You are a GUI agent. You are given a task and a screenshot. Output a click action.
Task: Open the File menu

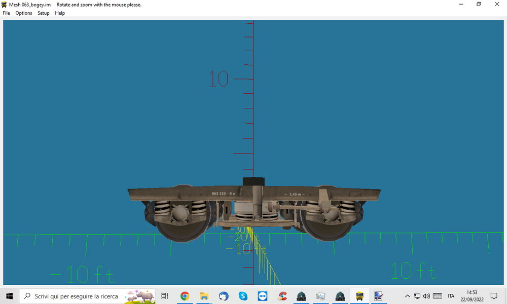point(6,13)
